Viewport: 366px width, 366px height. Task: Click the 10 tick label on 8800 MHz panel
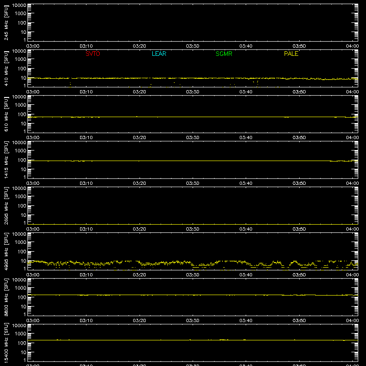(23, 307)
